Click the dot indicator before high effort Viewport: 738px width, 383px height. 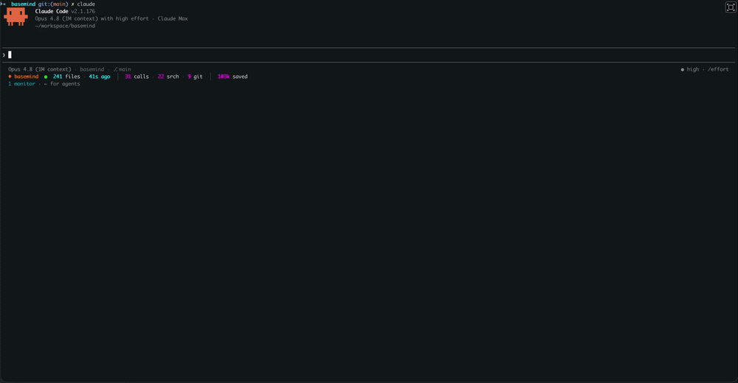(683, 69)
